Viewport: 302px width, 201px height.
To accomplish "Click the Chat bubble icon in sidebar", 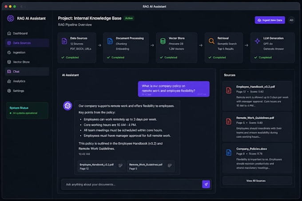I will click(x=9, y=71).
